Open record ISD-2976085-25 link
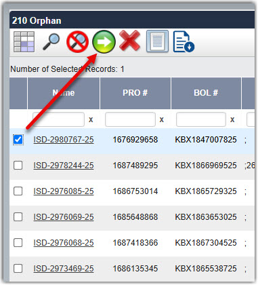The image size is (258, 285). tap(64, 191)
